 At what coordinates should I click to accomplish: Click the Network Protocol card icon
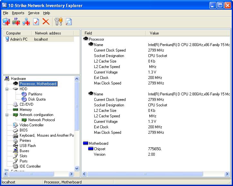pyautogui.click(x=24, y=120)
